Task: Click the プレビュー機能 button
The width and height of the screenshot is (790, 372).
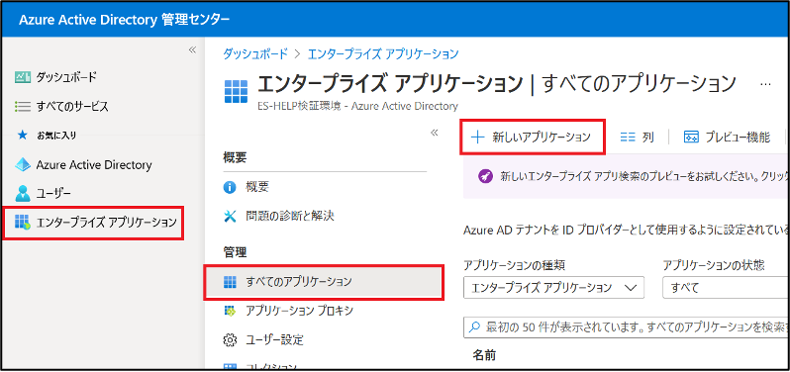Action: (x=727, y=137)
